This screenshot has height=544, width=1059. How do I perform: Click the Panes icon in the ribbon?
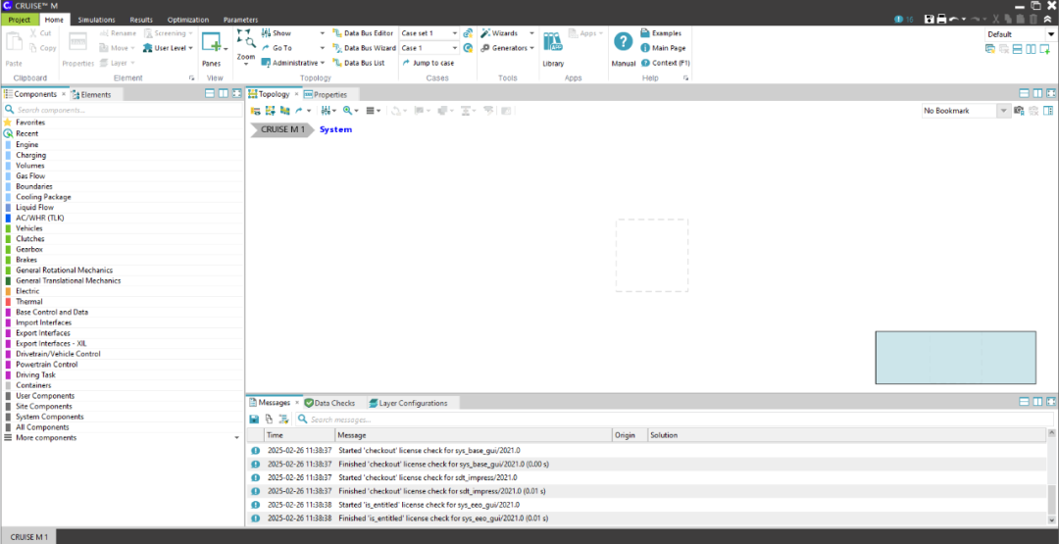tap(211, 43)
